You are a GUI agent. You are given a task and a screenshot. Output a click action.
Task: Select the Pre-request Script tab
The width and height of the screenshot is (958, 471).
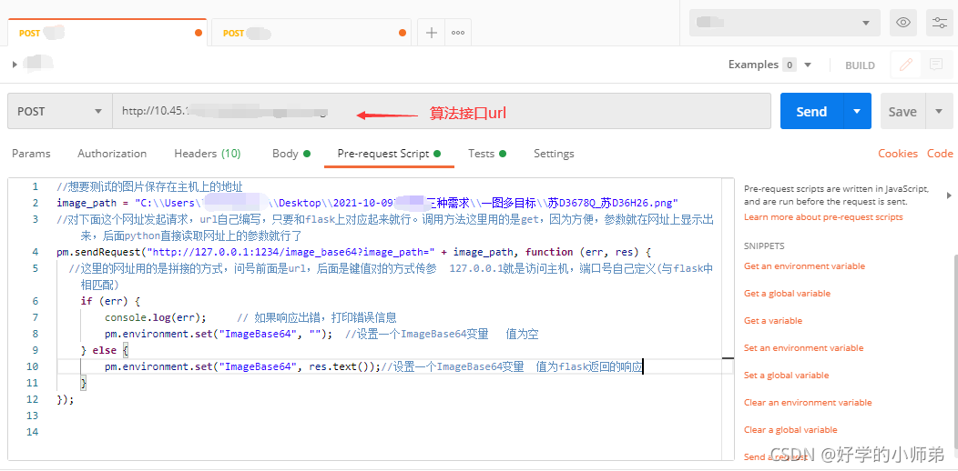click(389, 153)
